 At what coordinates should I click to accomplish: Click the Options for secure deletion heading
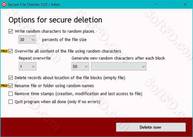click(55, 20)
